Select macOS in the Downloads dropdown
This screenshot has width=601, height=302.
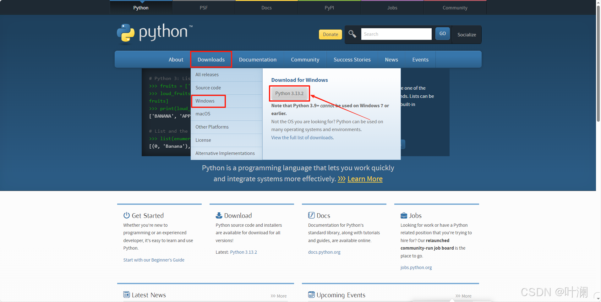pos(203,114)
